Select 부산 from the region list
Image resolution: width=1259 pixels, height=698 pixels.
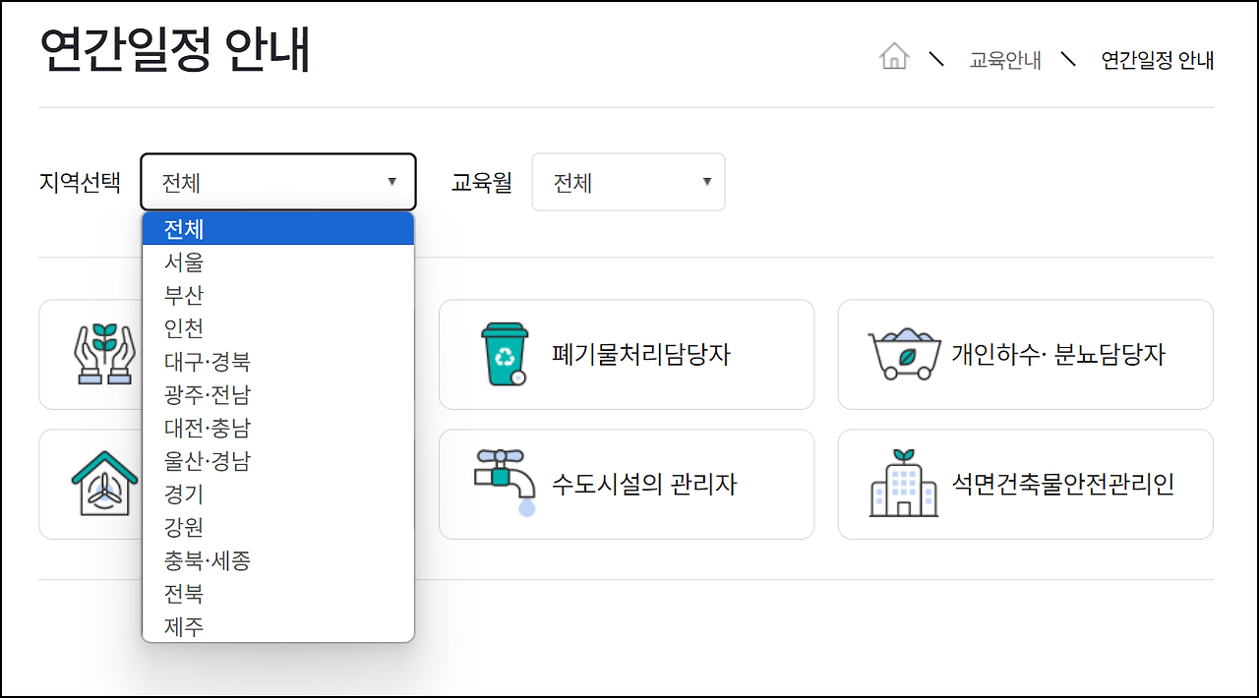[278, 295]
